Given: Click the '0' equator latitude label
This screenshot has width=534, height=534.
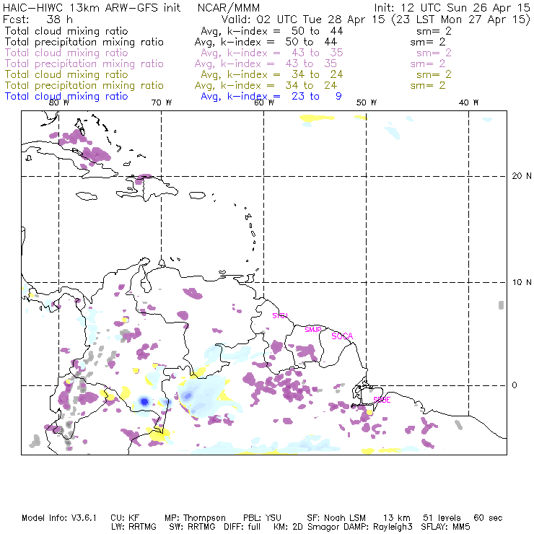Looking at the screenshot, I should click(515, 385).
